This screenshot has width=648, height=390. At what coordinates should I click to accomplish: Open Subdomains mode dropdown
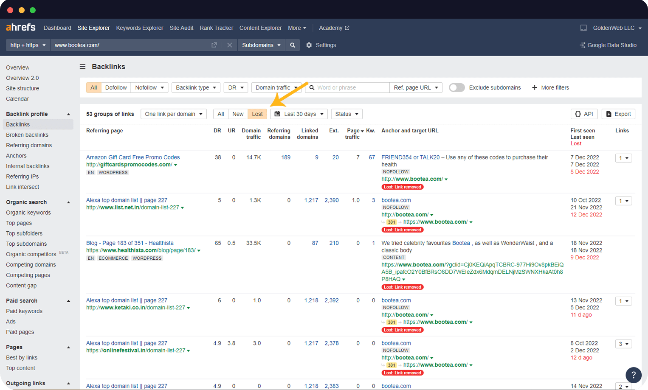261,45
